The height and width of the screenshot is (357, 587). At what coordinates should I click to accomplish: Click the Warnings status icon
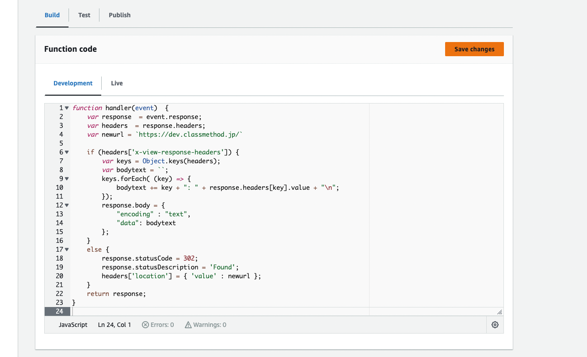tap(189, 324)
